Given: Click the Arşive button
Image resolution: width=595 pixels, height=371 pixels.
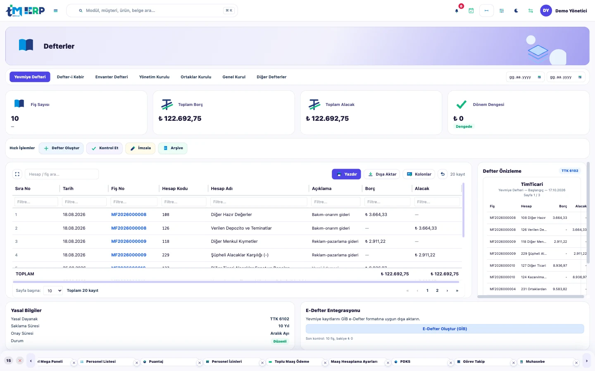Looking at the screenshot, I should (173, 148).
